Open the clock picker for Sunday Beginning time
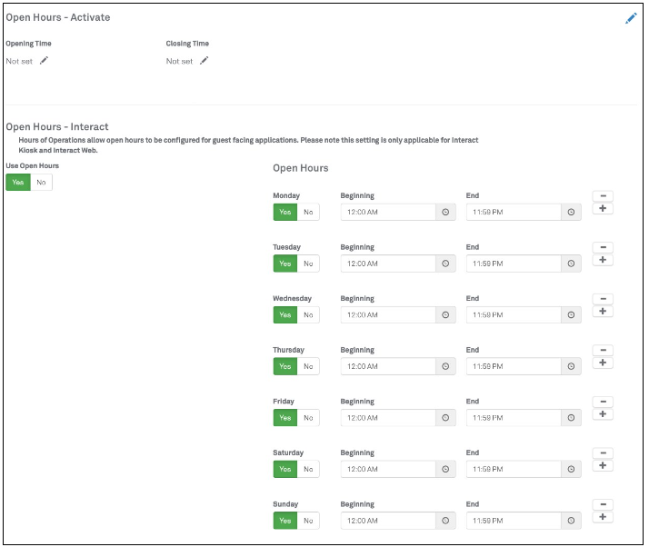Viewport: 649px width, 547px height. coord(445,521)
